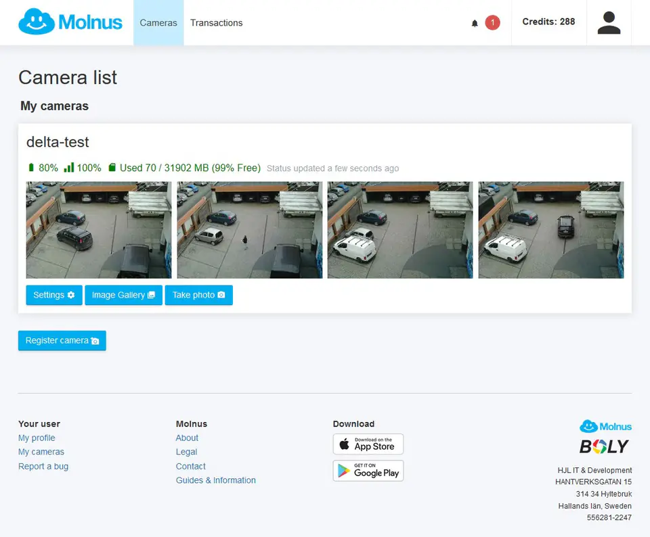Click the Download on the App Store badge
650x537 pixels.
click(368, 444)
